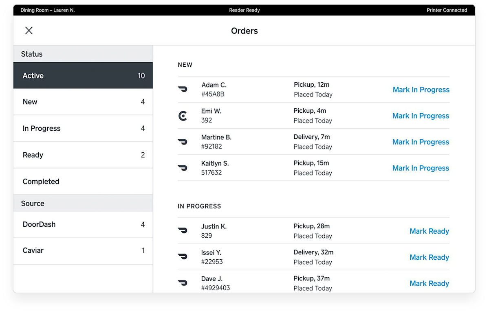Click Caviar icon beside Emi W.
489x311 pixels.
[x=183, y=116]
